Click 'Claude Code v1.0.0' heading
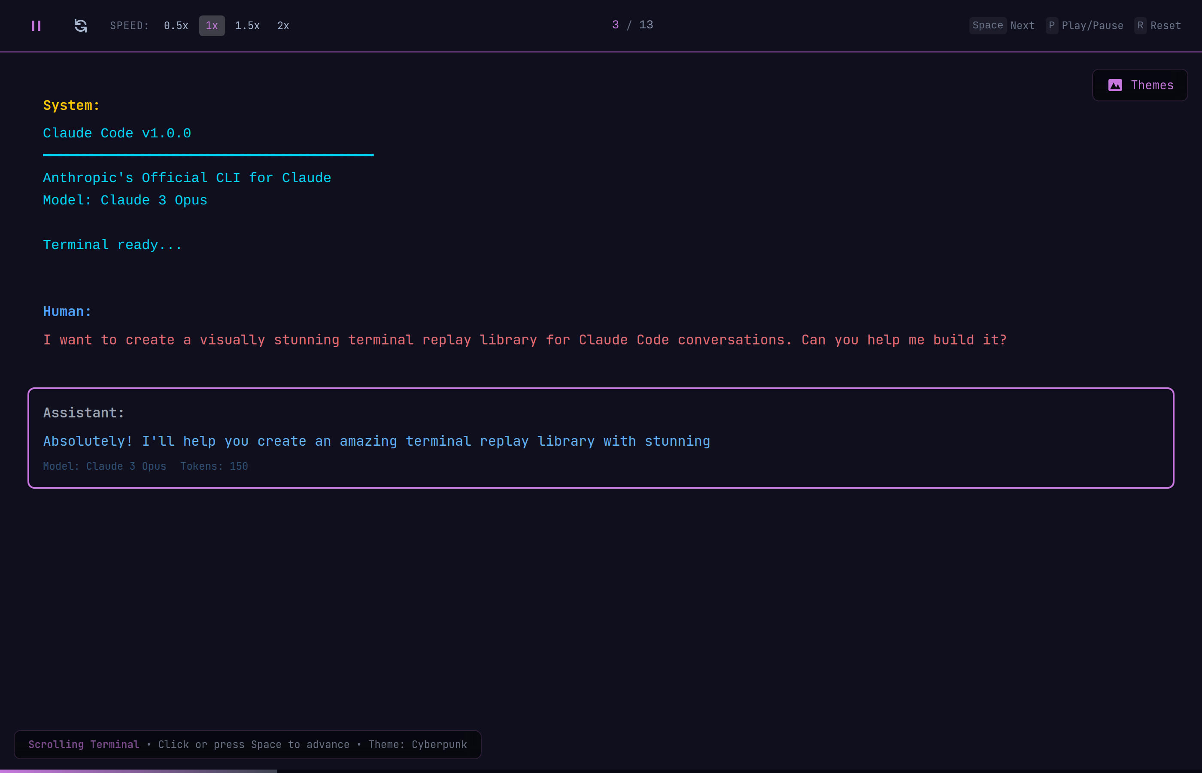Viewport: 1202px width, 773px height. tap(117, 133)
